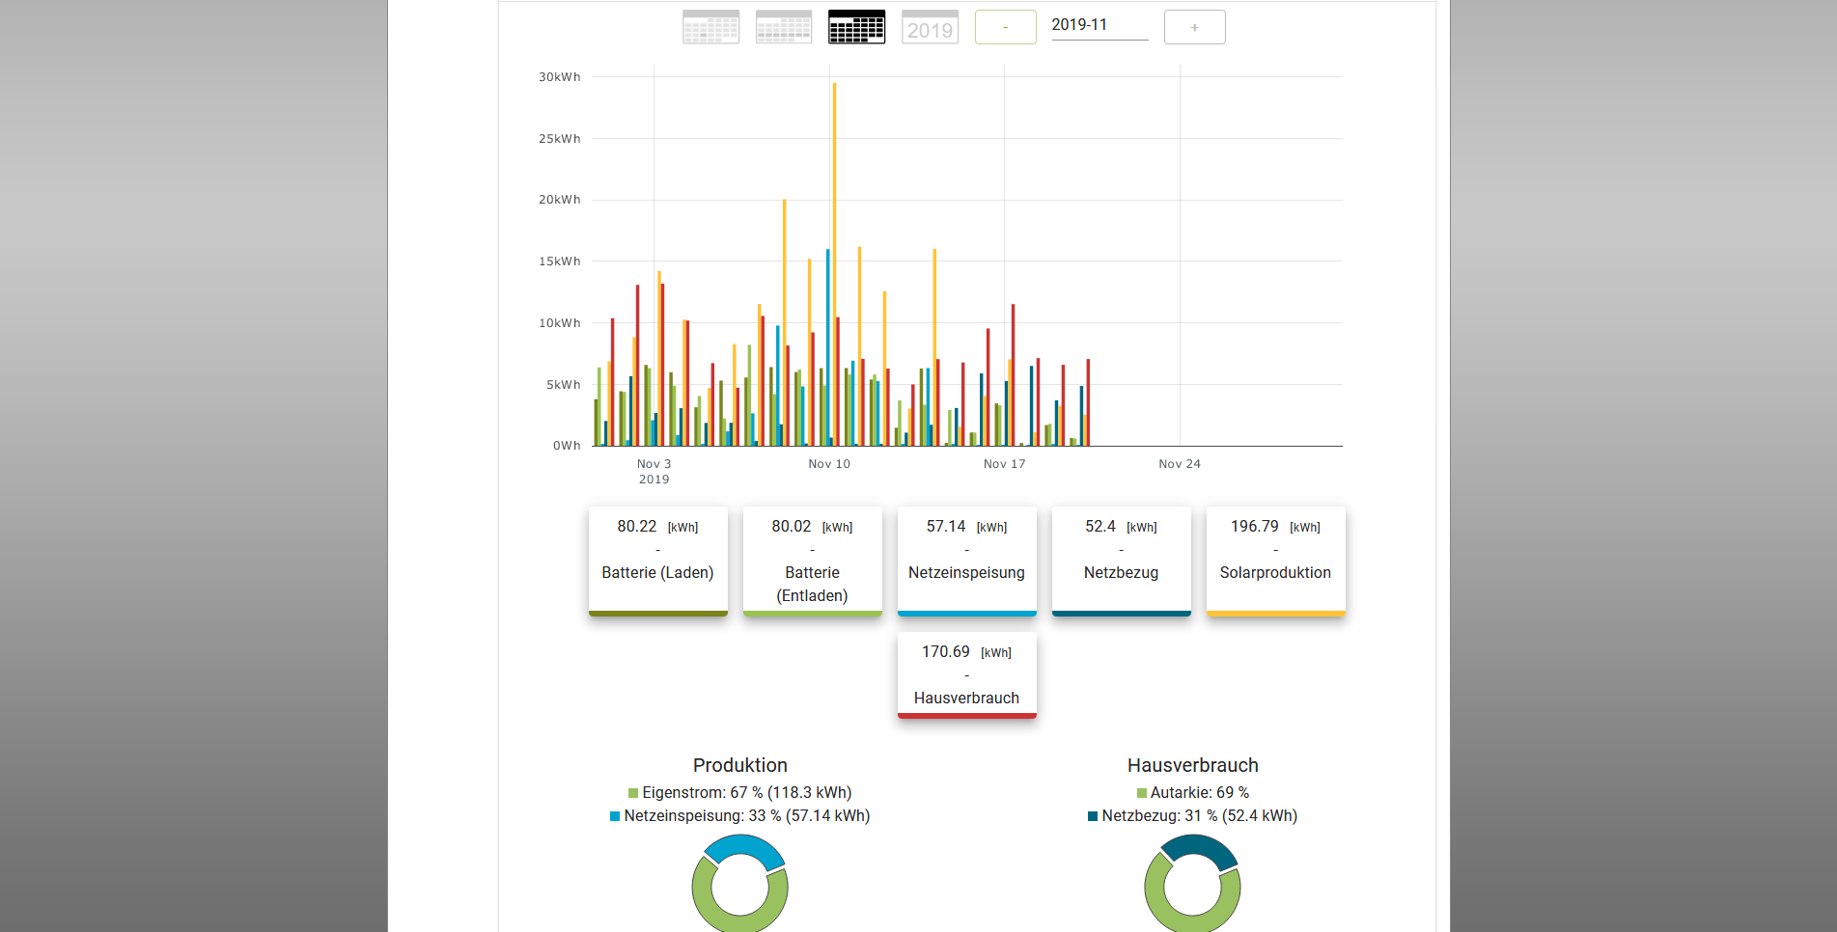
Task: Open the 2019 year view icon
Action: pos(930,27)
